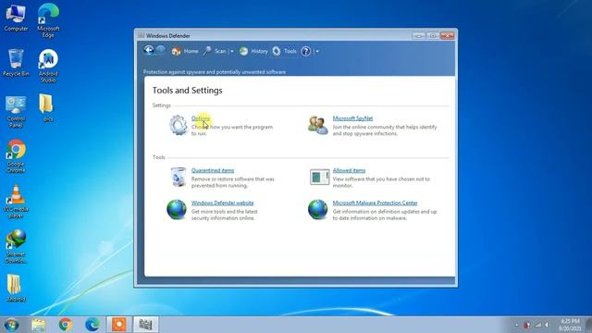This screenshot has height=333, width=592.
Task: Click the network signal tray icon
Action: [x=538, y=325]
